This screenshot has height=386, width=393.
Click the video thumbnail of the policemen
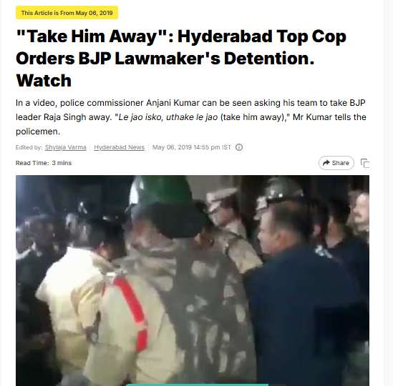tap(193, 280)
